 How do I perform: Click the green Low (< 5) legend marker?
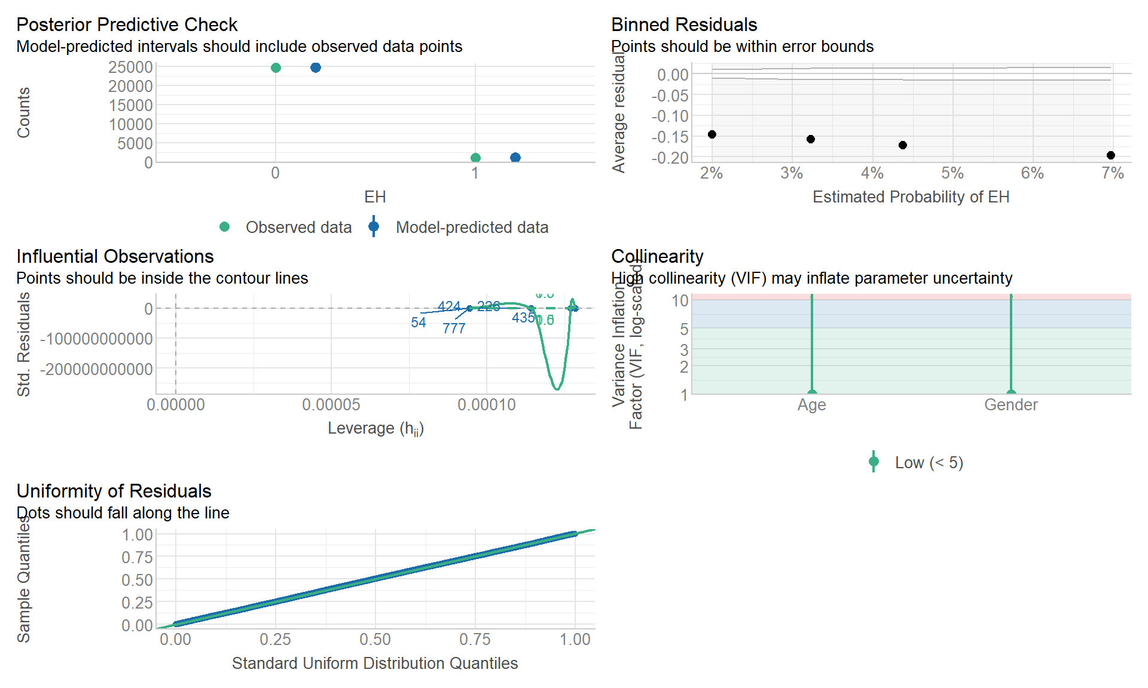coord(874,462)
